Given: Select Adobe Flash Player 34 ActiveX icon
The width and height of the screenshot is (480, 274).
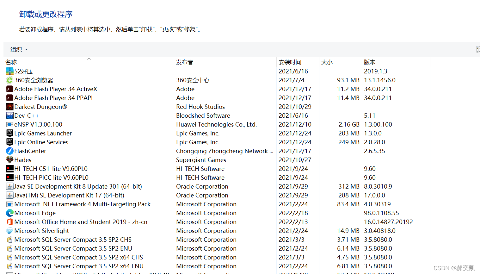Looking at the screenshot, I should click(10, 89).
